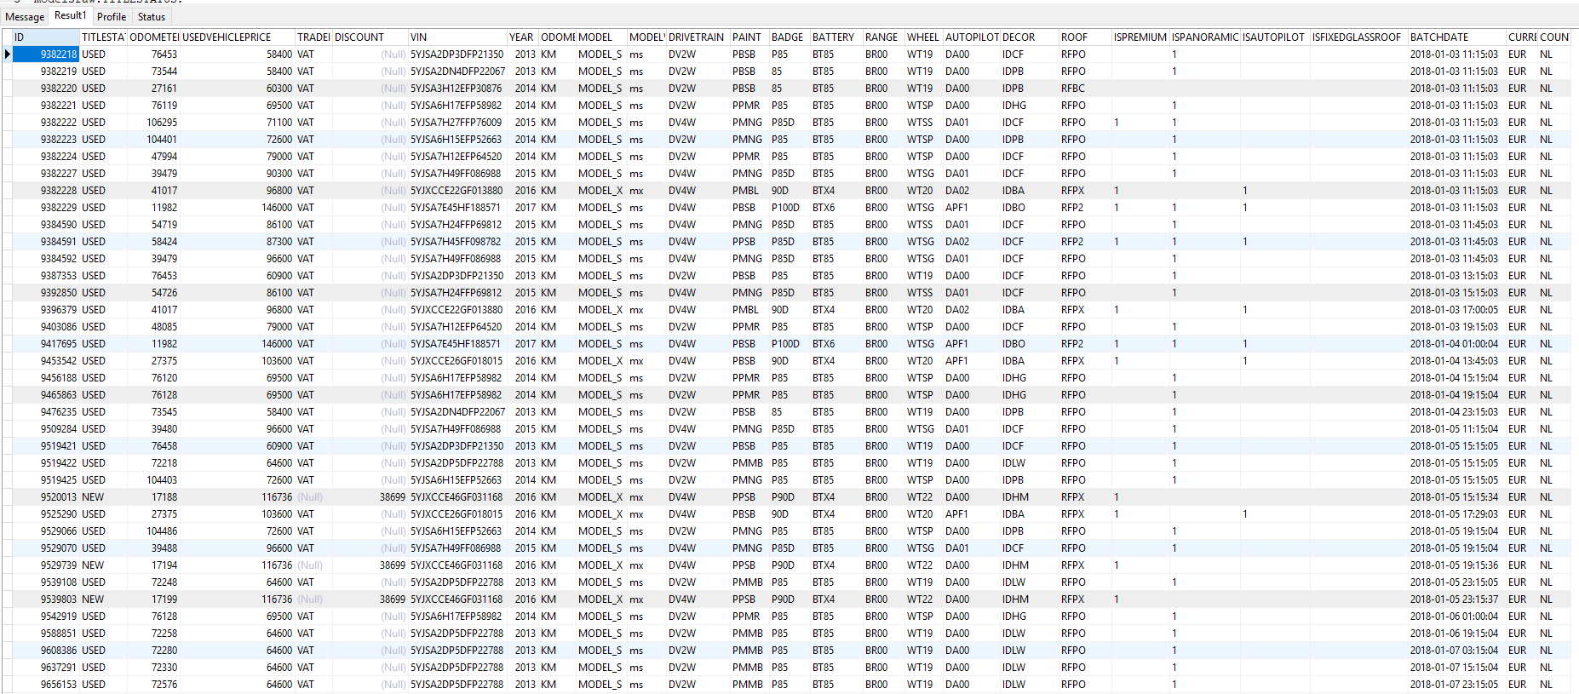This screenshot has height=694, width=1579.
Task: Sort by the USEDVEHICLEPRICE column header
Action: [x=237, y=37]
